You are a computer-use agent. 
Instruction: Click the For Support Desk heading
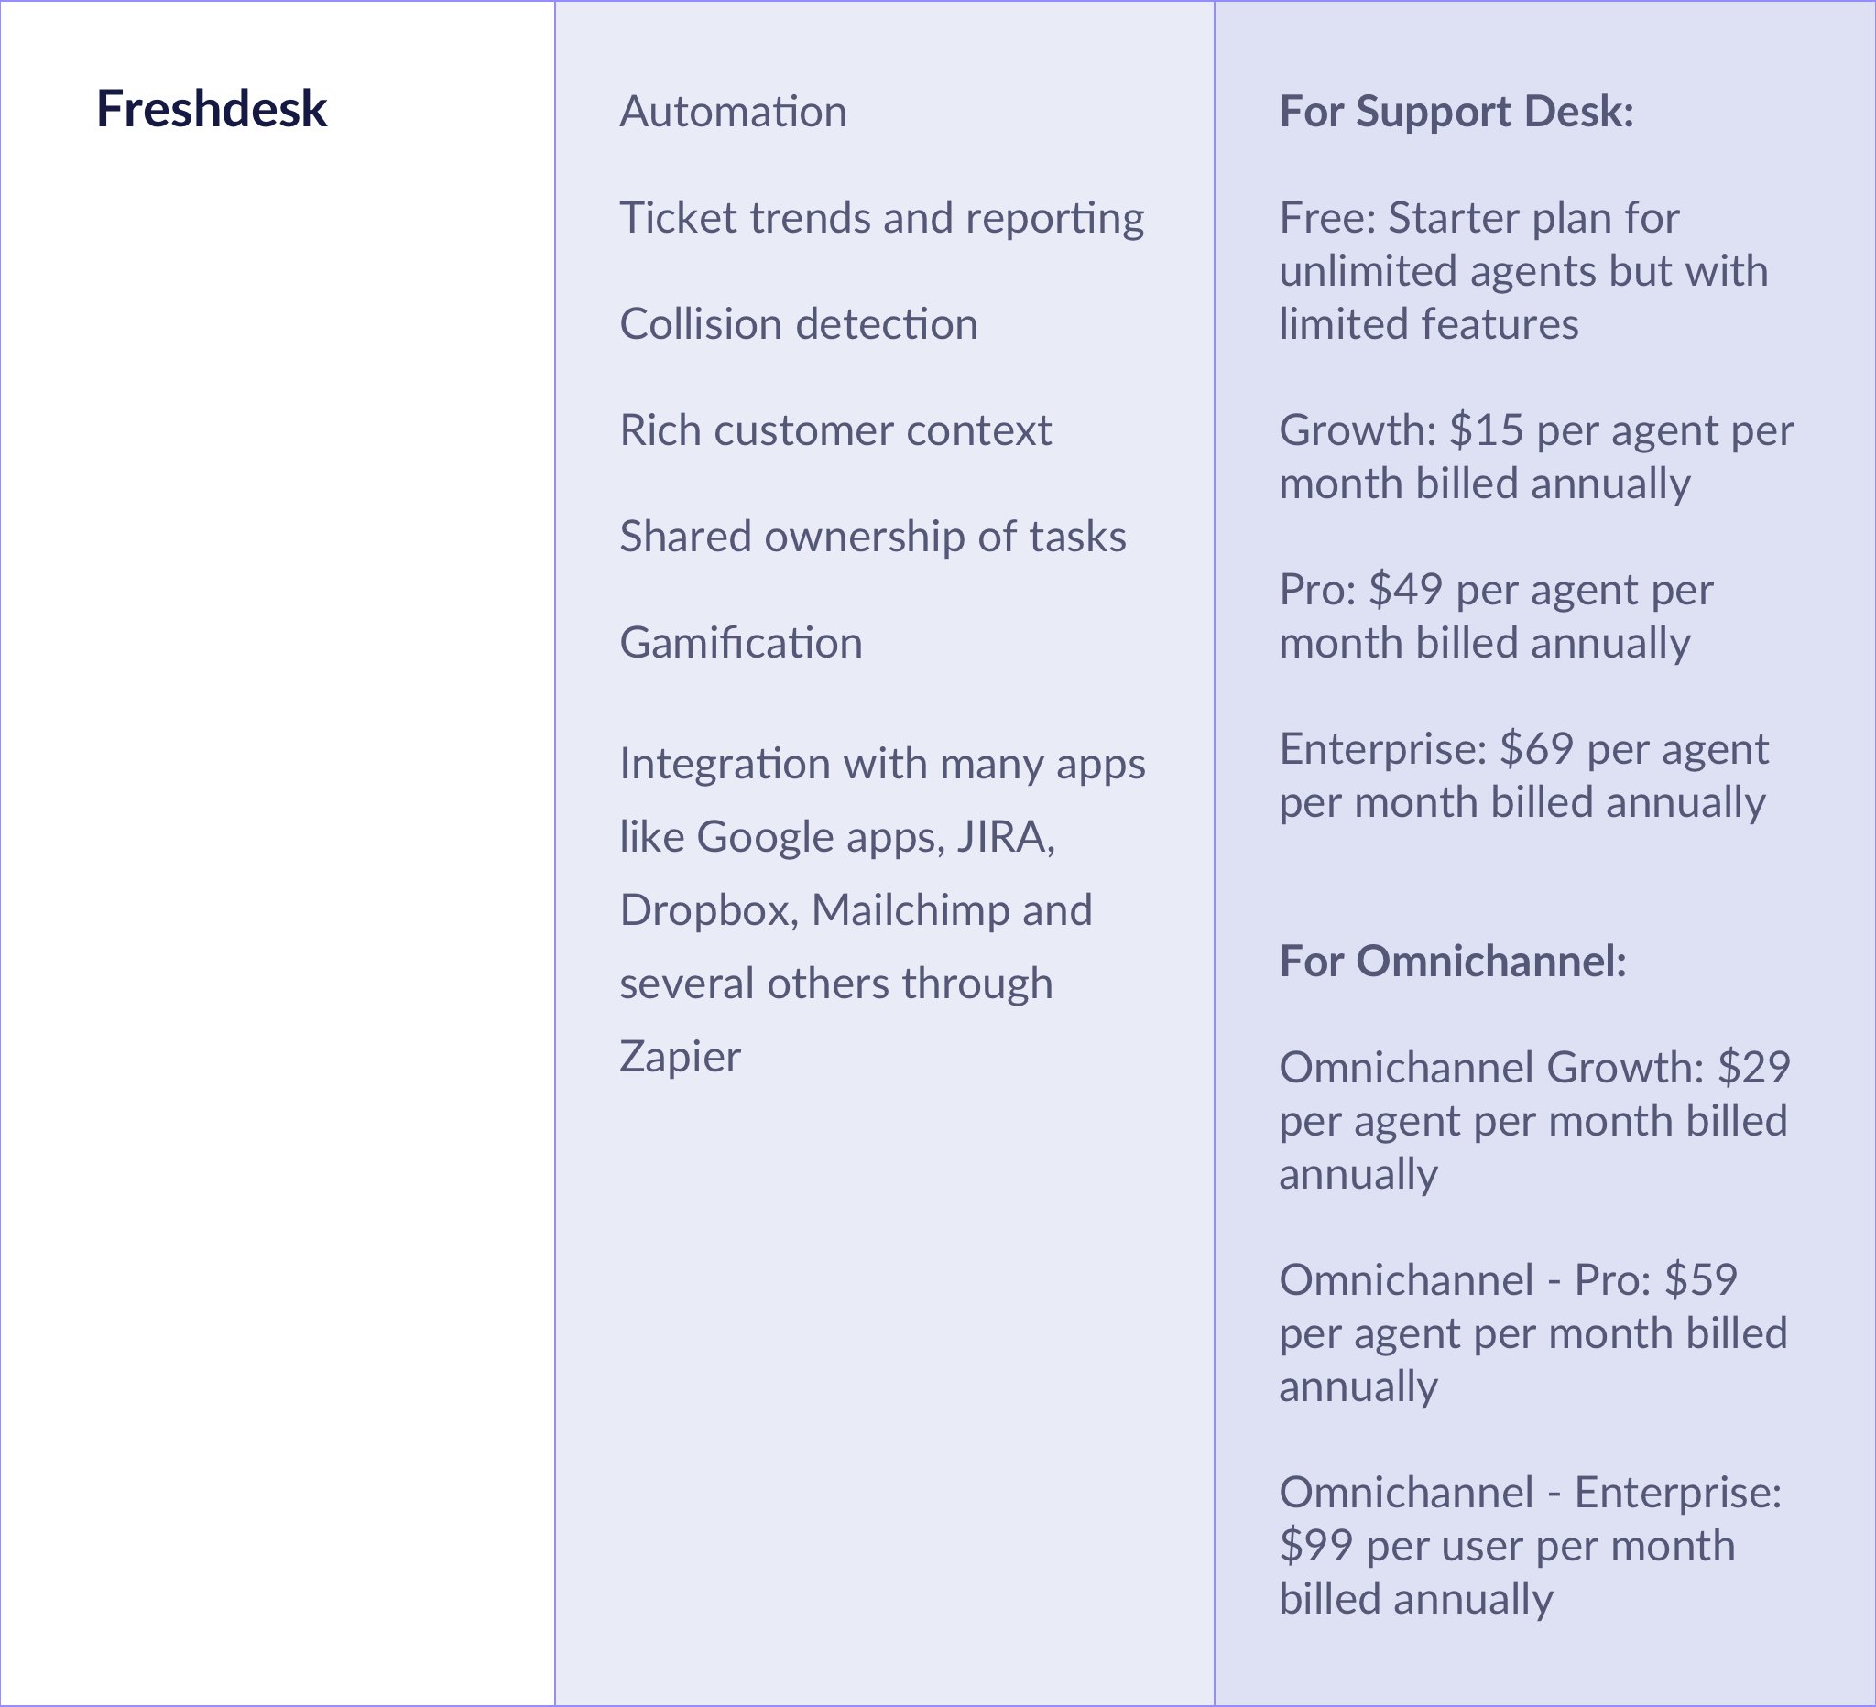pyautogui.click(x=1456, y=112)
